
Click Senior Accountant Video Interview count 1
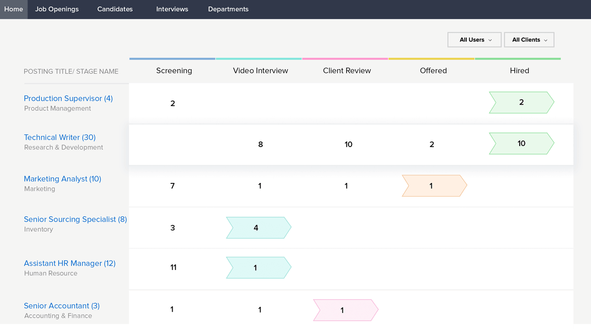tap(260, 310)
